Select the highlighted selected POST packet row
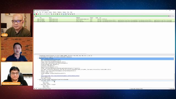The height and width of the screenshot is (99, 176). [104, 21]
